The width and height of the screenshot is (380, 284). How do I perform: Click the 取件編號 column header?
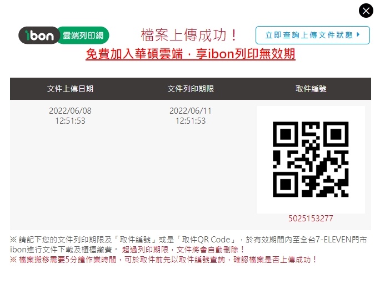point(311,89)
